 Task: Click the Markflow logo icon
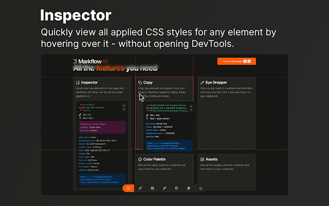[x=75, y=61]
